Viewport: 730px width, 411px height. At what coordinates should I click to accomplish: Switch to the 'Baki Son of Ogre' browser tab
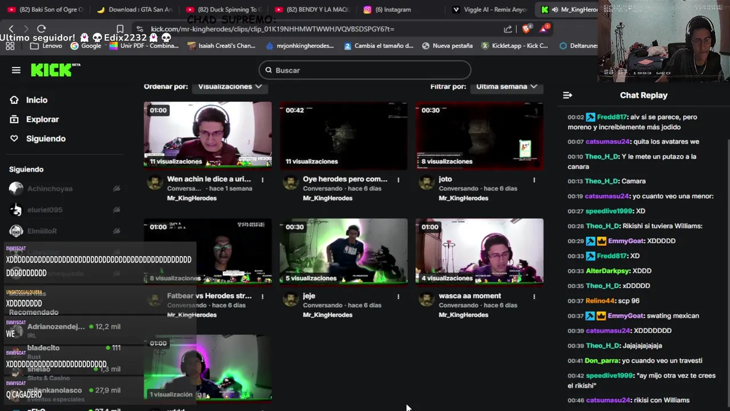coord(46,10)
